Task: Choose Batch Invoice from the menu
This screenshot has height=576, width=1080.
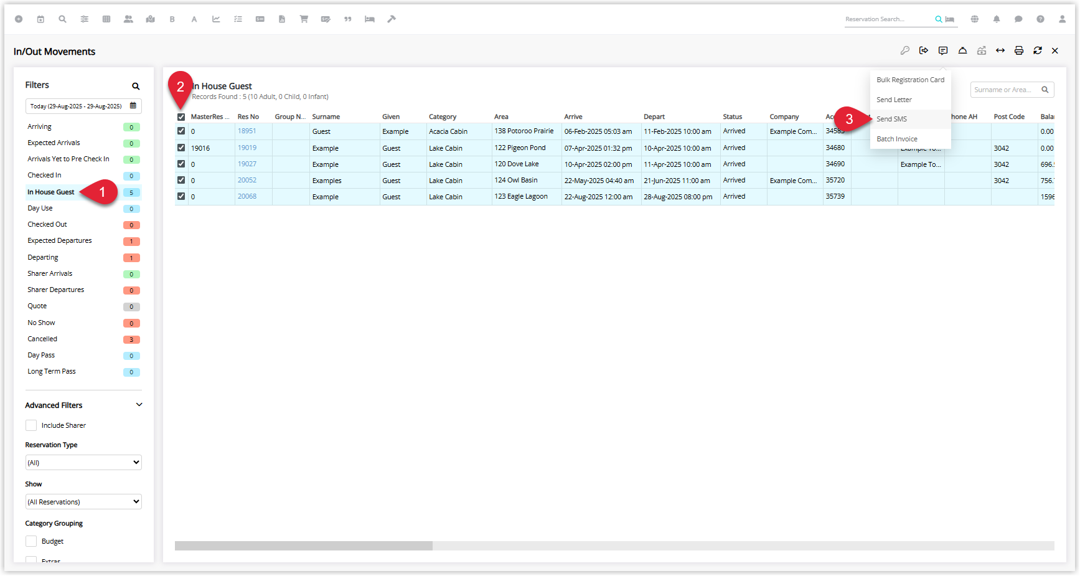Action: pos(910,139)
